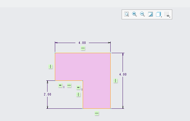Select the Zoom Out tool
Viewport: 190px width, 121px height.
click(x=142, y=14)
